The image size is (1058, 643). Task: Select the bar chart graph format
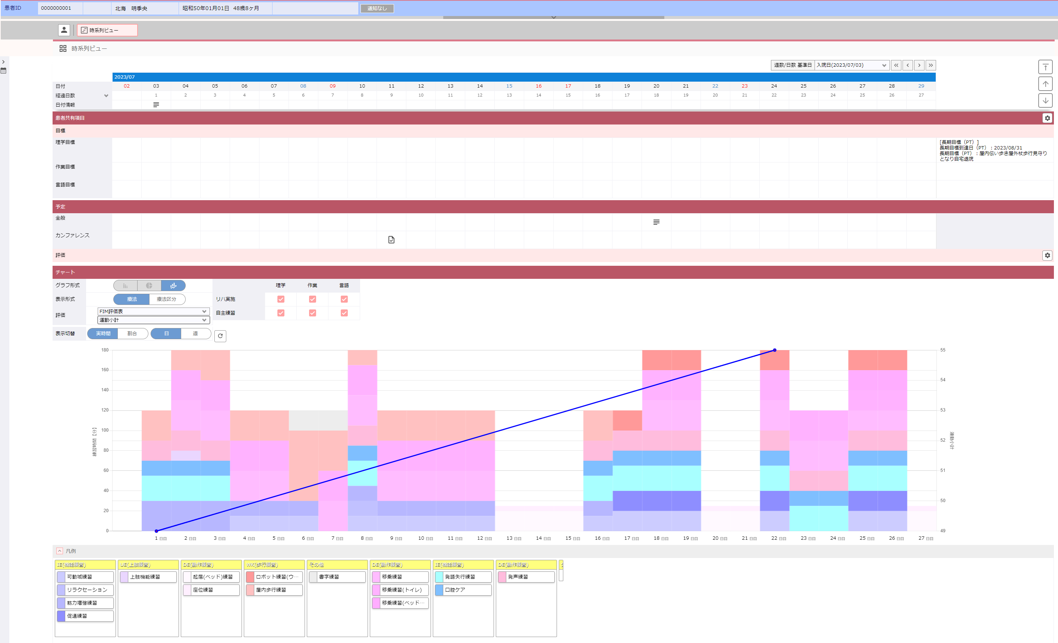click(x=125, y=286)
